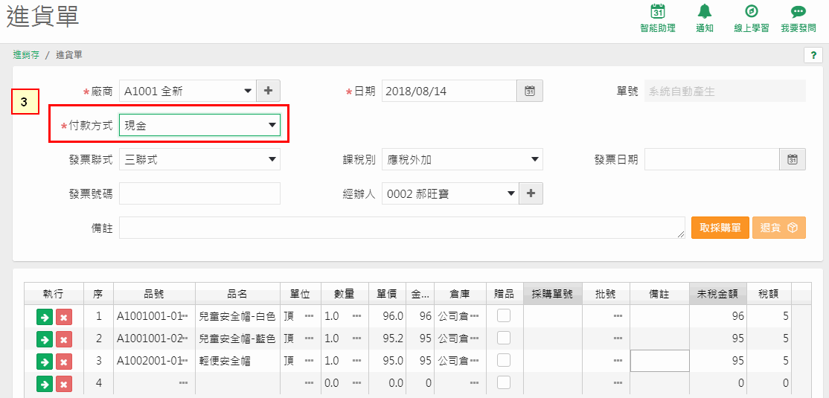This screenshot has height=398, width=829.
Task: Click the 數量 column header
Action: click(345, 294)
